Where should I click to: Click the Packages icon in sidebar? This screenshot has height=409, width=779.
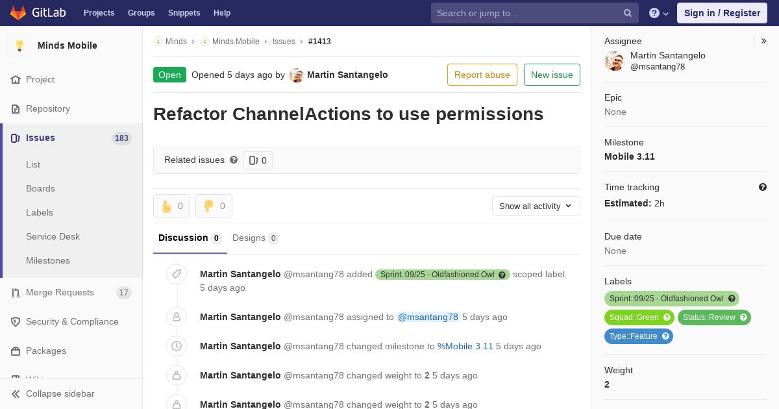pyautogui.click(x=16, y=351)
